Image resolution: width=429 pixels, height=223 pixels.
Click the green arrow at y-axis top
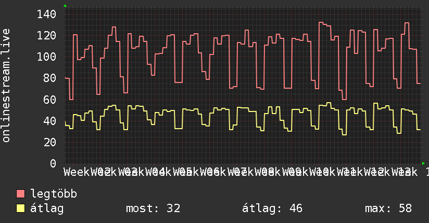click(x=65, y=6)
